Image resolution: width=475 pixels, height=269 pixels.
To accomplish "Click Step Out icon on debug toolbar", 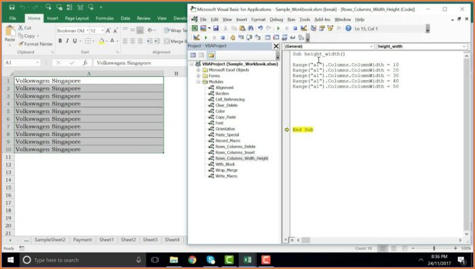I will 258,37.
